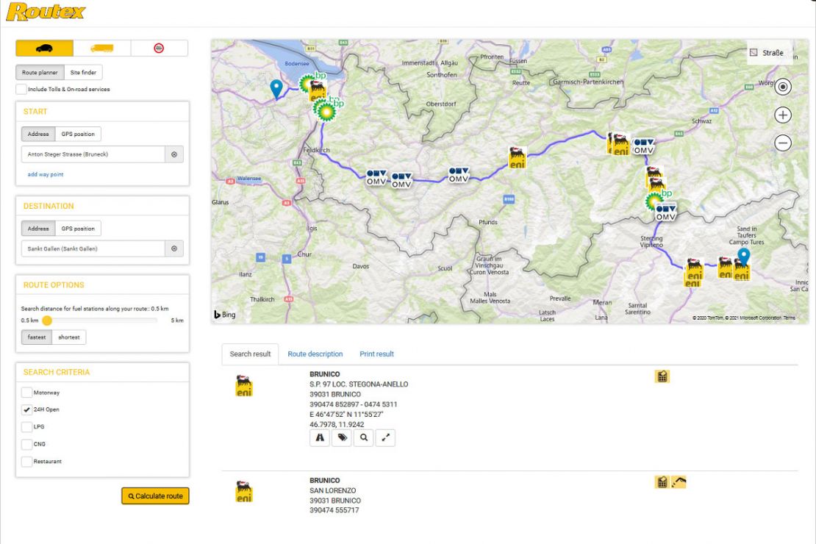The image size is (816, 544).
Task: Click the start pin near Bodensee
Action: (276, 88)
